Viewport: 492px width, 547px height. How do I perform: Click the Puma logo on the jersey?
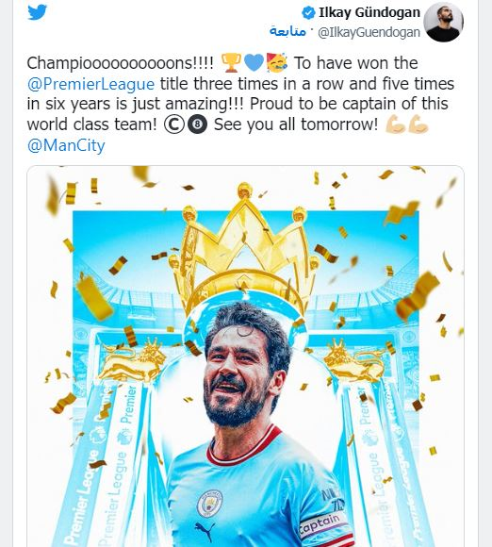click(x=205, y=531)
